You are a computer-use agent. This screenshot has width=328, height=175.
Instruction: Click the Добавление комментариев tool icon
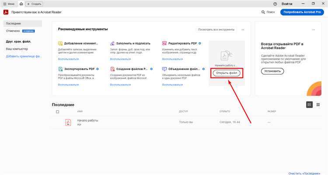point(60,44)
